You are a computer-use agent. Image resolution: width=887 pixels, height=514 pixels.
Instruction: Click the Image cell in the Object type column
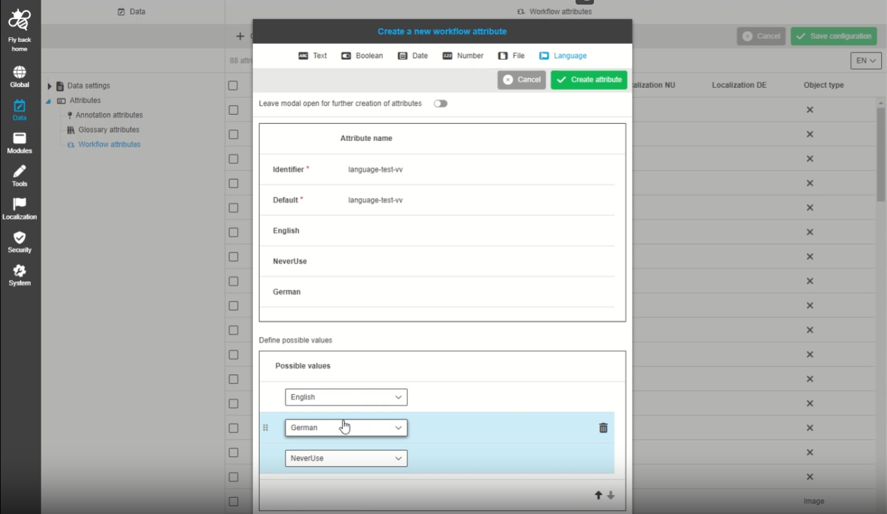814,502
